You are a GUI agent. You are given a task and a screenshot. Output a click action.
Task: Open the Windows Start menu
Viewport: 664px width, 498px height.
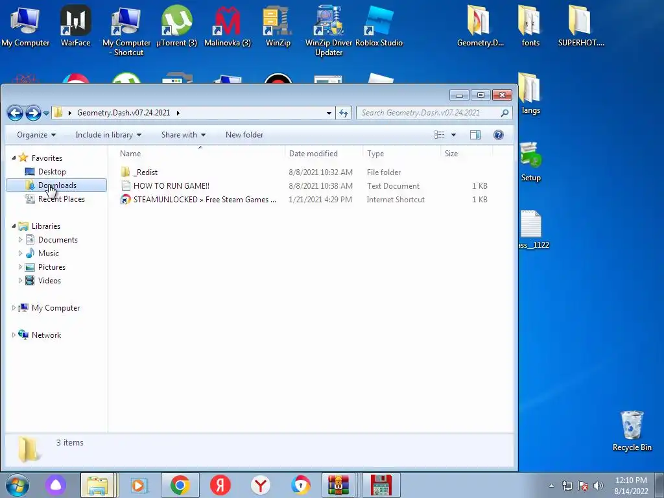(18, 485)
